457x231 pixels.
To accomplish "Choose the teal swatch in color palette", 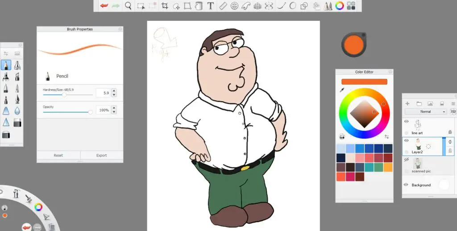I will tap(369, 167).
